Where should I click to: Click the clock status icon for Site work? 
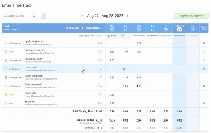coord(6,103)
